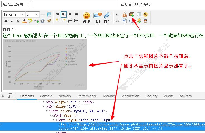Collapse the font style font-size node
Screen dimensions: 205x133
click(53, 120)
